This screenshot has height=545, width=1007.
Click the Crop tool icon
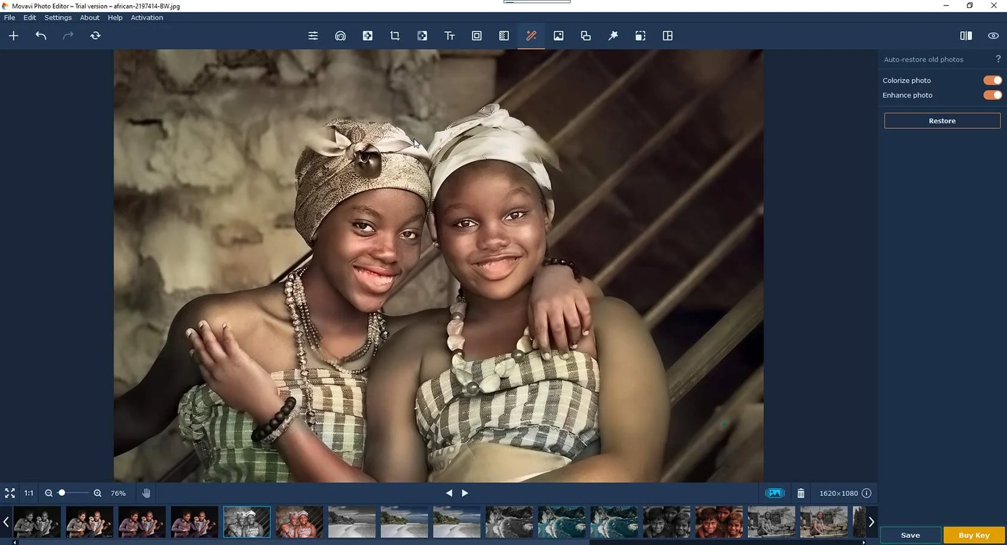tap(395, 36)
